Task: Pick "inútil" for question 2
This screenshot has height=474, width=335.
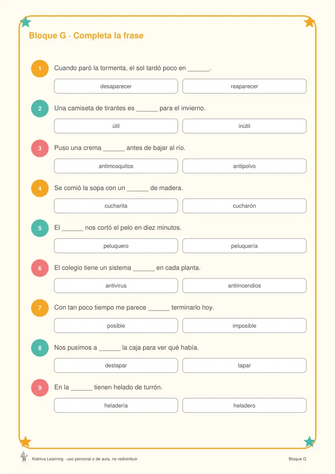Action: click(x=244, y=126)
